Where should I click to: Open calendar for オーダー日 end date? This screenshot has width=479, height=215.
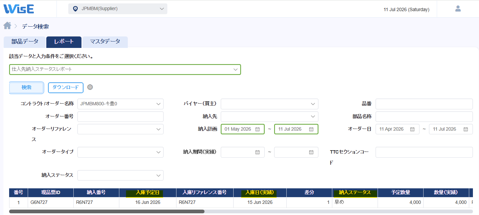click(465, 129)
